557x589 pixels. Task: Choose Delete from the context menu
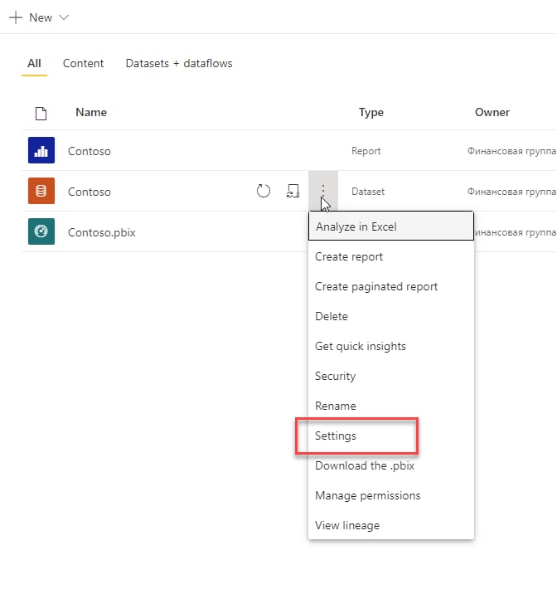(391, 316)
